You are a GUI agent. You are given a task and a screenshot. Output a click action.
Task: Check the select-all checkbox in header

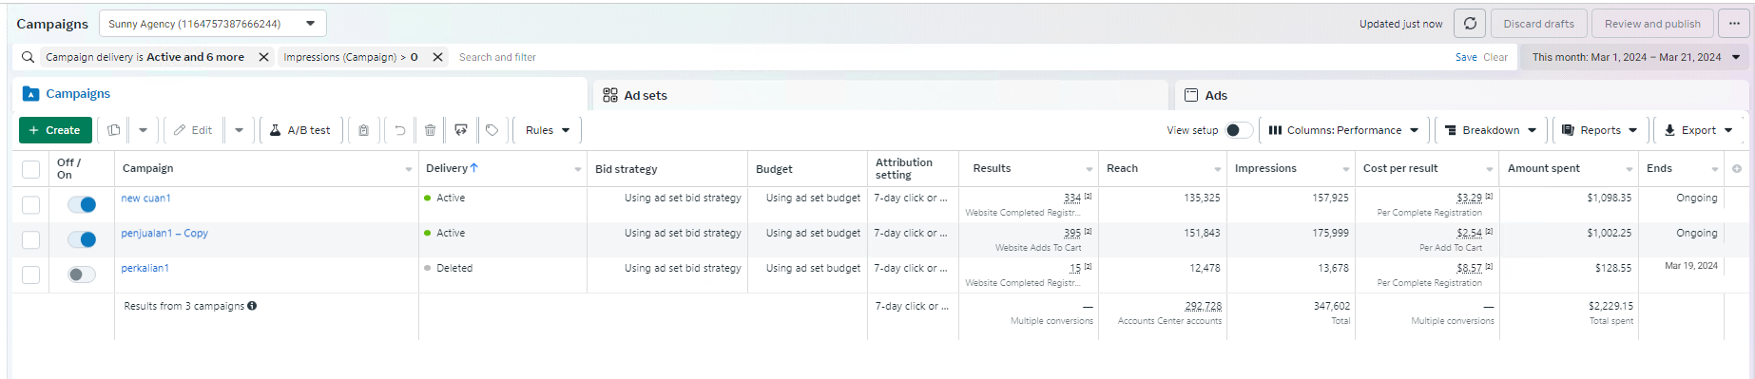(x=31, y=169)
